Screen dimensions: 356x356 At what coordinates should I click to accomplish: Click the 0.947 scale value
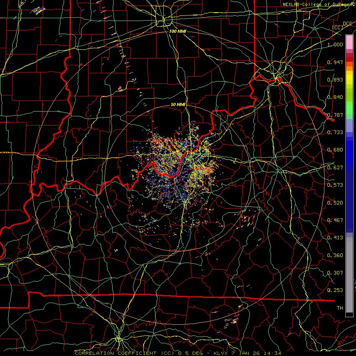[335, 62]
